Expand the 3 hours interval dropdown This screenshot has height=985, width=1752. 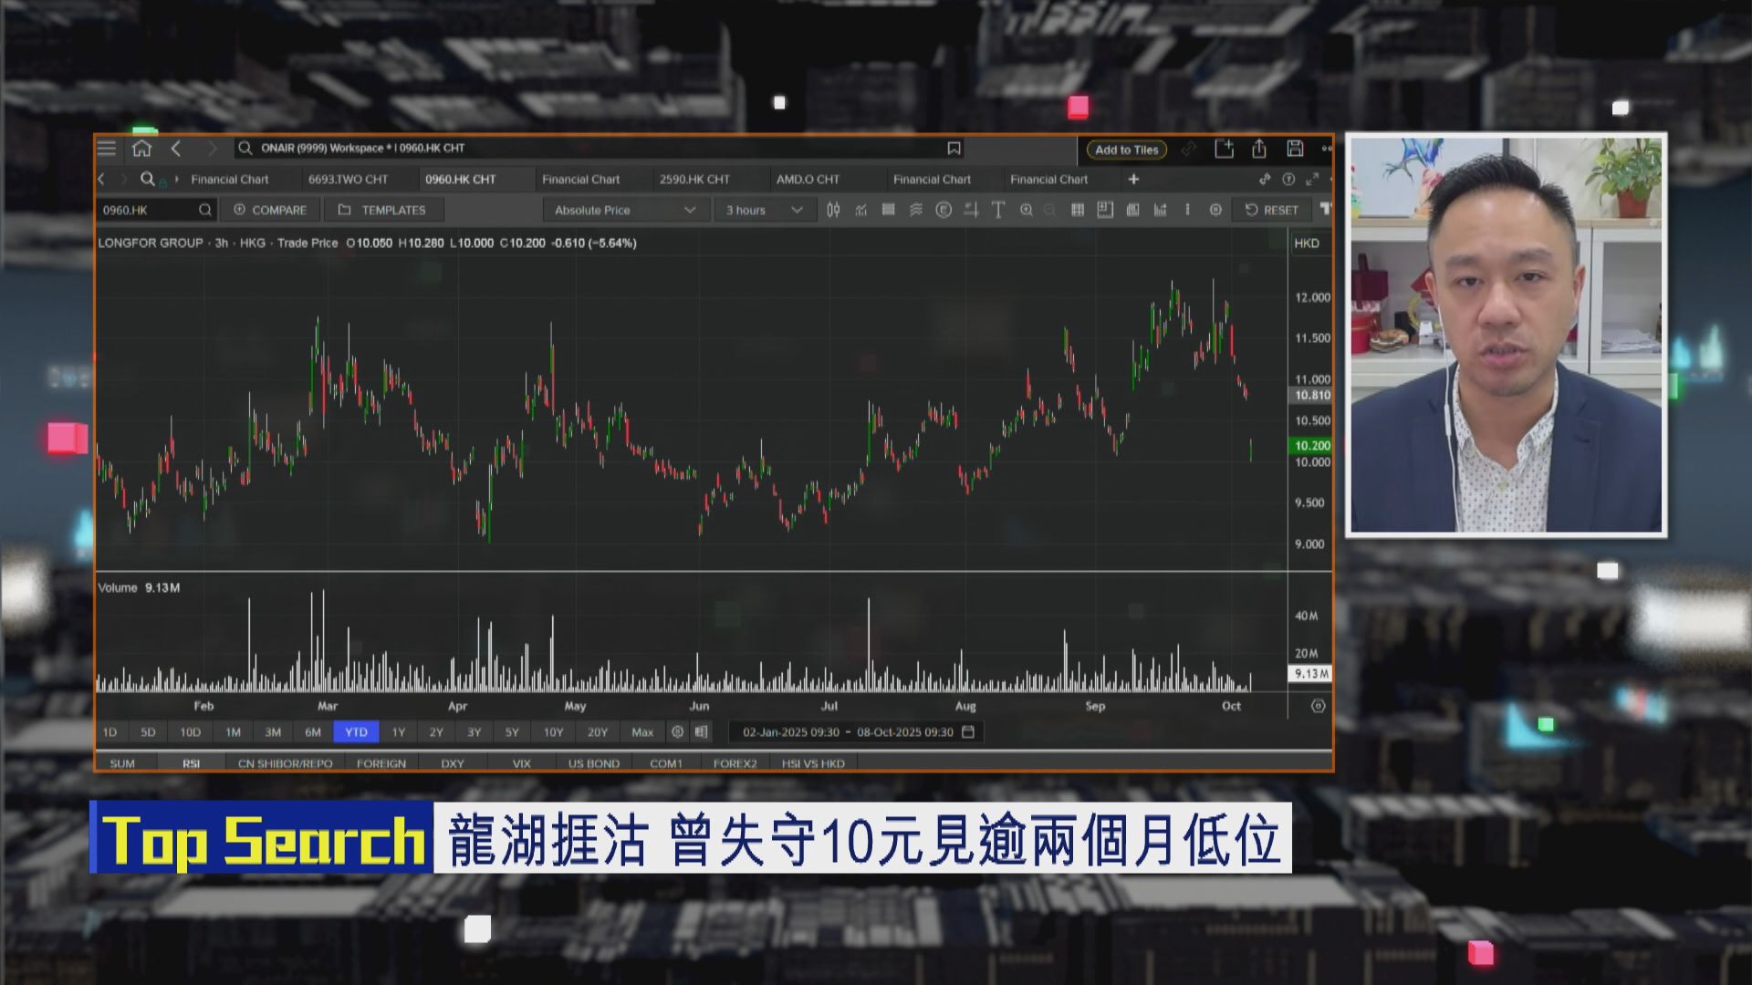764,210
